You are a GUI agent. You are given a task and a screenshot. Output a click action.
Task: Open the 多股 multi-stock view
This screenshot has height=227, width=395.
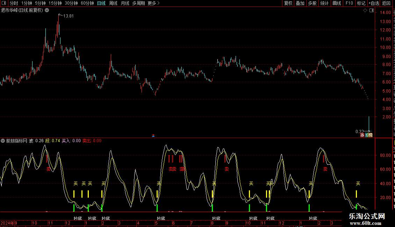(x=313, y=3)
